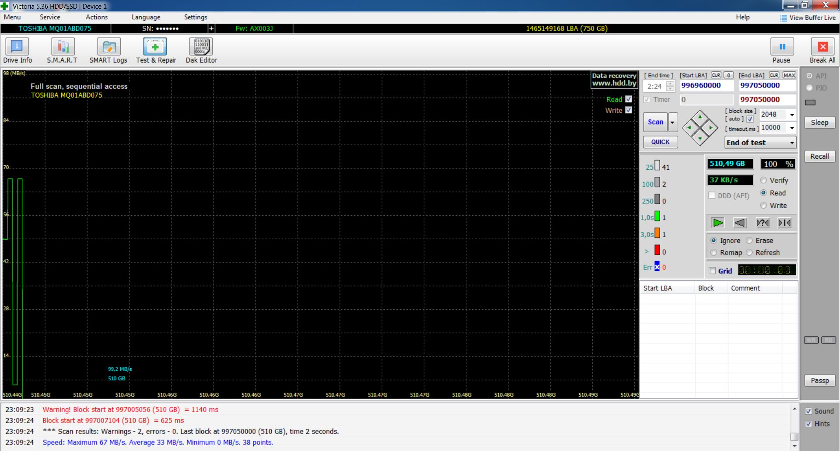Select the Erase action radio

749,241
